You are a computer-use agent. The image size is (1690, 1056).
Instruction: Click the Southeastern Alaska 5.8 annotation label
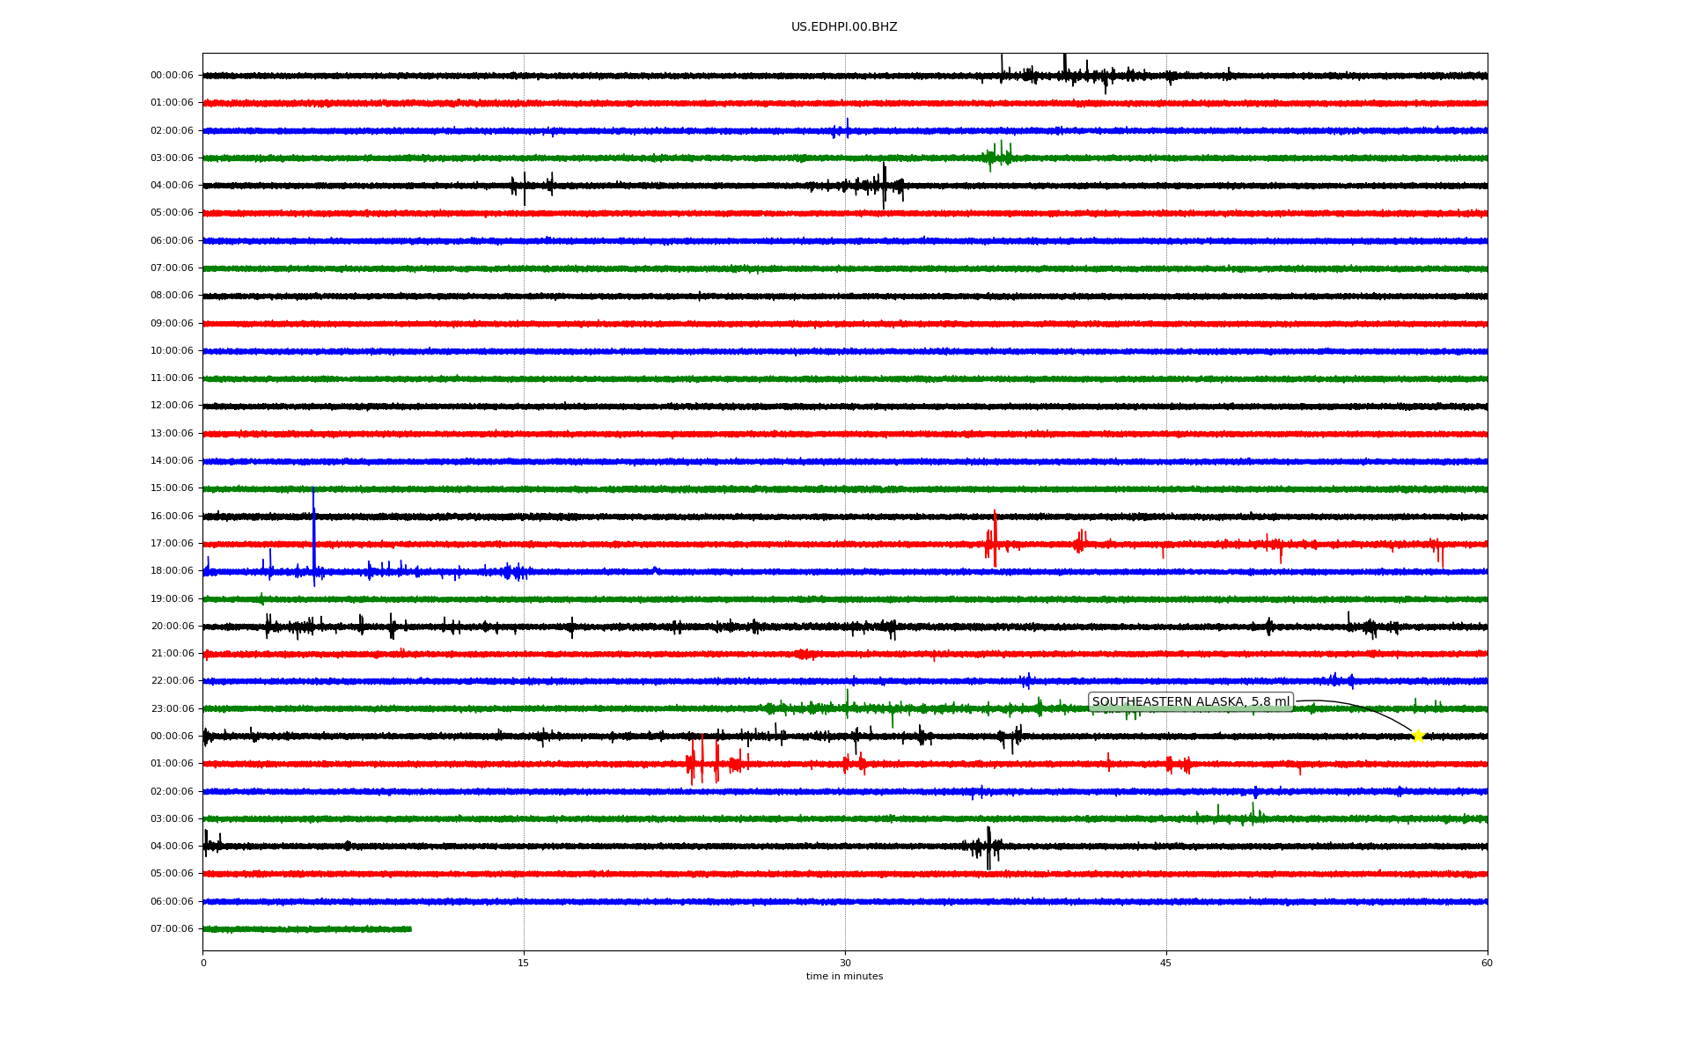1190,701
